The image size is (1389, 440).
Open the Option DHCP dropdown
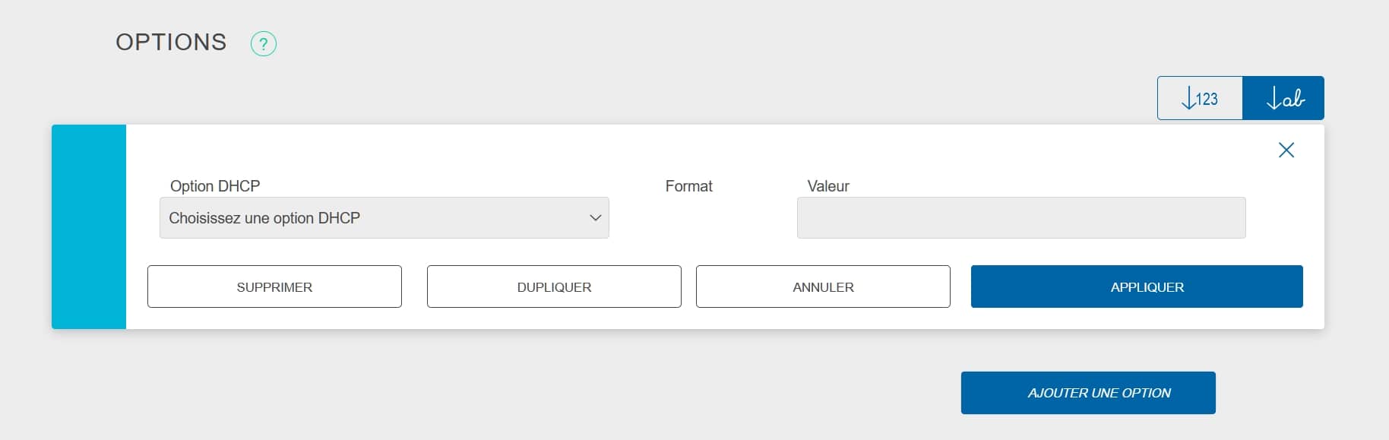pyautogui.click(x=384, y=218)
